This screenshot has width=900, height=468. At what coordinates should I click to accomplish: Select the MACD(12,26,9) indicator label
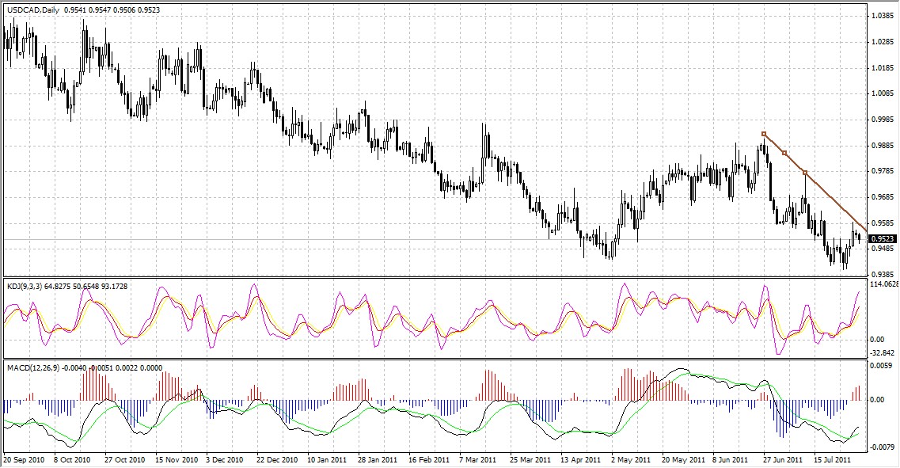33,368
